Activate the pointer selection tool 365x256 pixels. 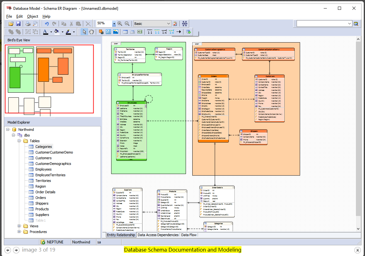84,32
